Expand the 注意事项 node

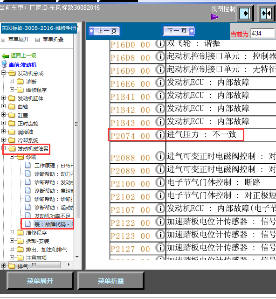click(x=12, y=257)
